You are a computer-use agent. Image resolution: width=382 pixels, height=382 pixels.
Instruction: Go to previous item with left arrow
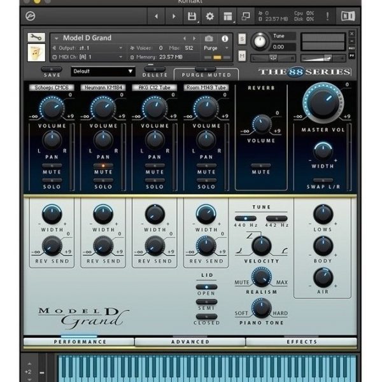pos(156,17)
